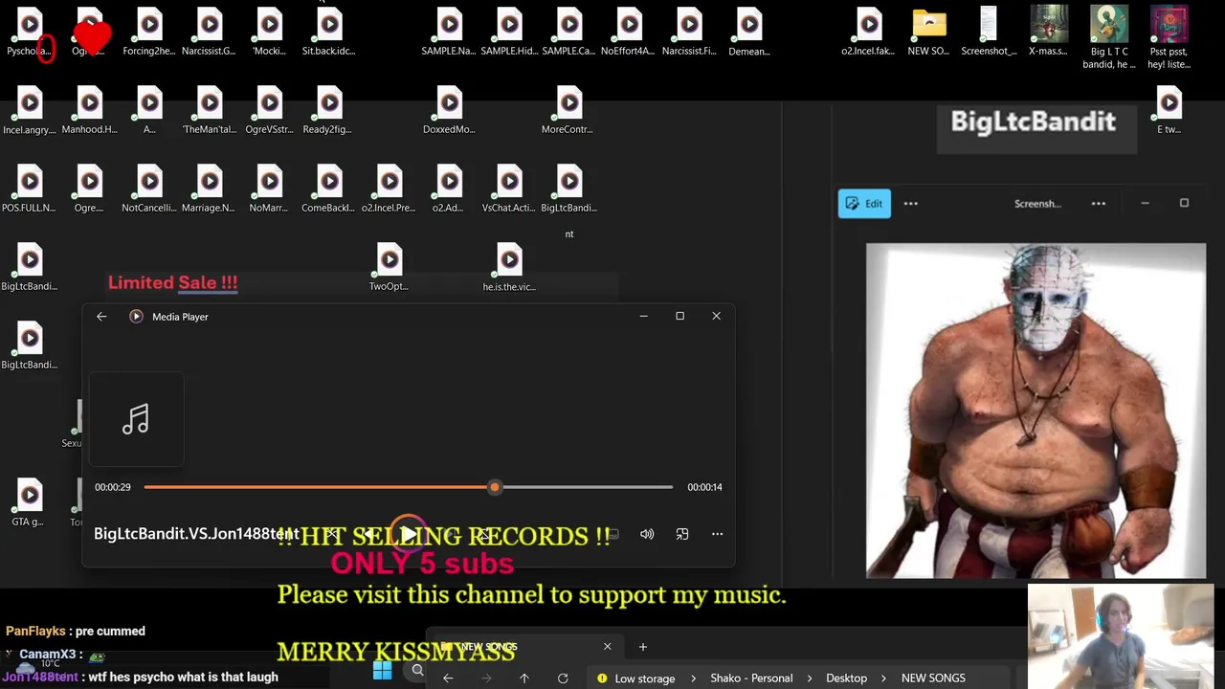This screenshot has height=689, width=1225.
Task: Click Desktop in the breadcrumb path
Action: coord(847,678)
